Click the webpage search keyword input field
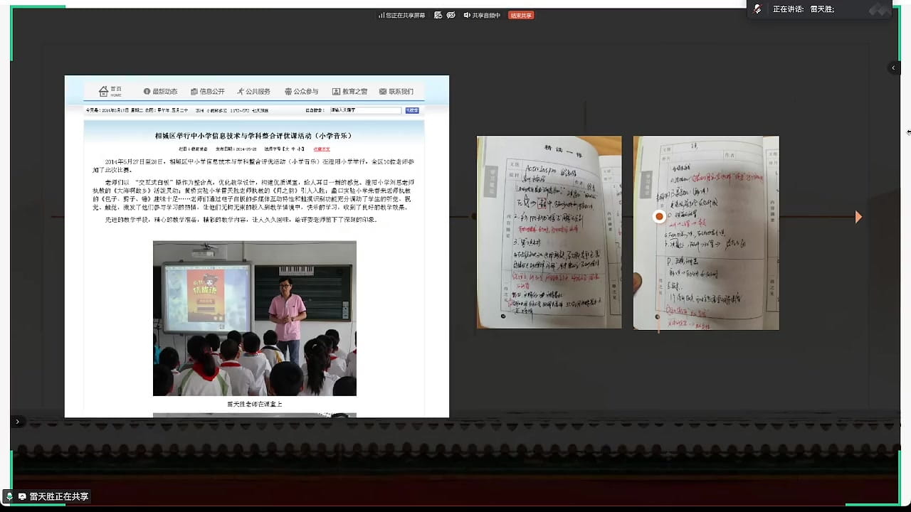Screen dimensions: 911x512 [364, 110]
